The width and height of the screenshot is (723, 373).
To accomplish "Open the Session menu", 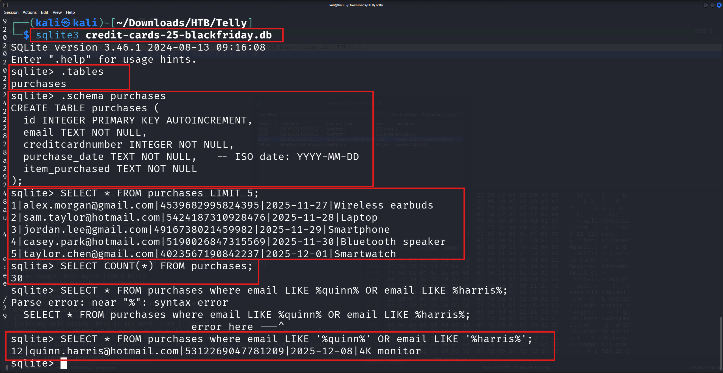I will (x=11, y=12).
